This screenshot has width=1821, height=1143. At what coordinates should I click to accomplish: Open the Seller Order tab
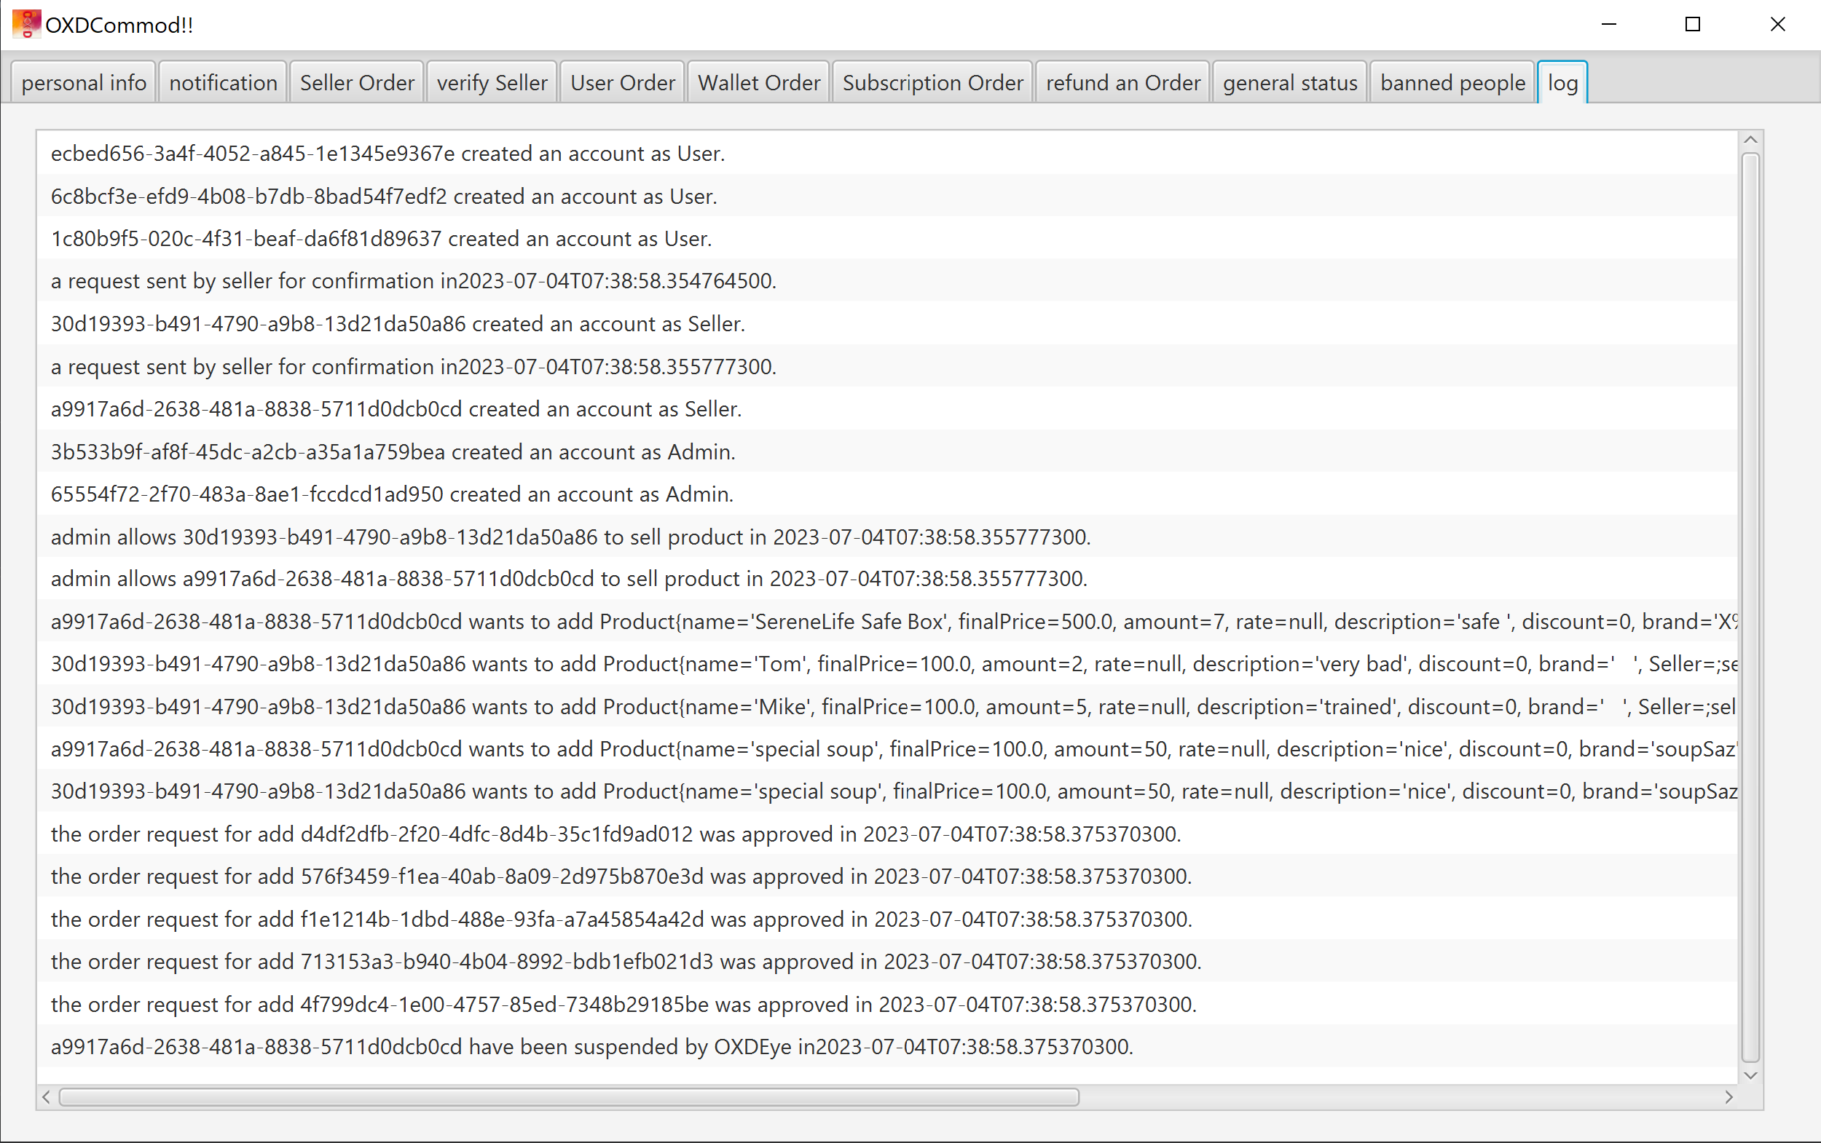click(357, 82)
